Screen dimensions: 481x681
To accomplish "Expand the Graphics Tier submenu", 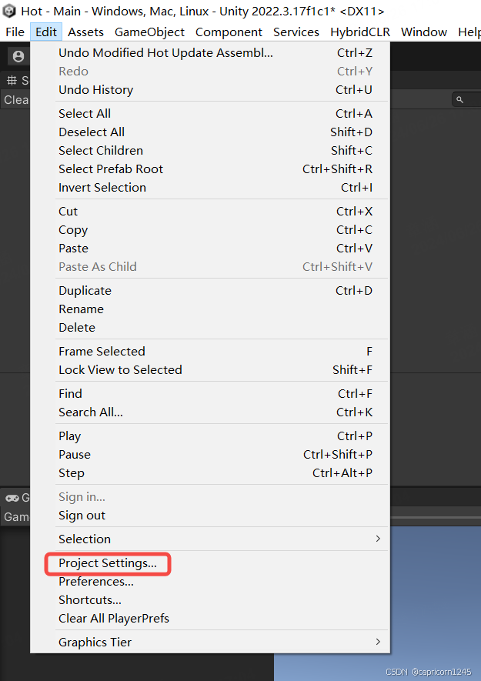I will (377, 642).
